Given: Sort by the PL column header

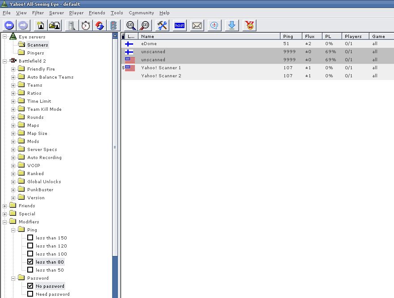Looking at the screenshot, I should tap(332, 36).
